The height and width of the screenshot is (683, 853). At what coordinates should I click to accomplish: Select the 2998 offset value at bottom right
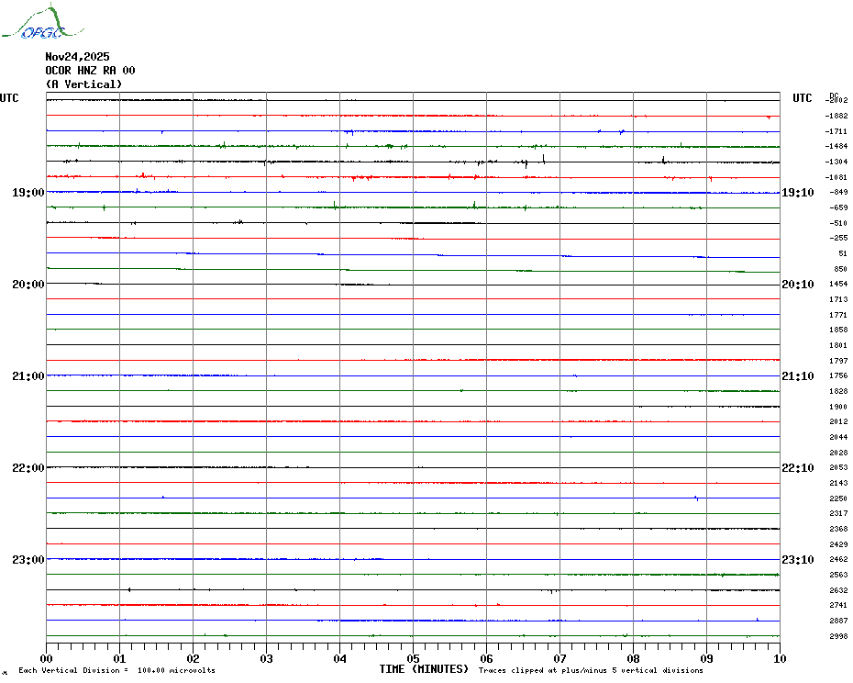[837, 636]
